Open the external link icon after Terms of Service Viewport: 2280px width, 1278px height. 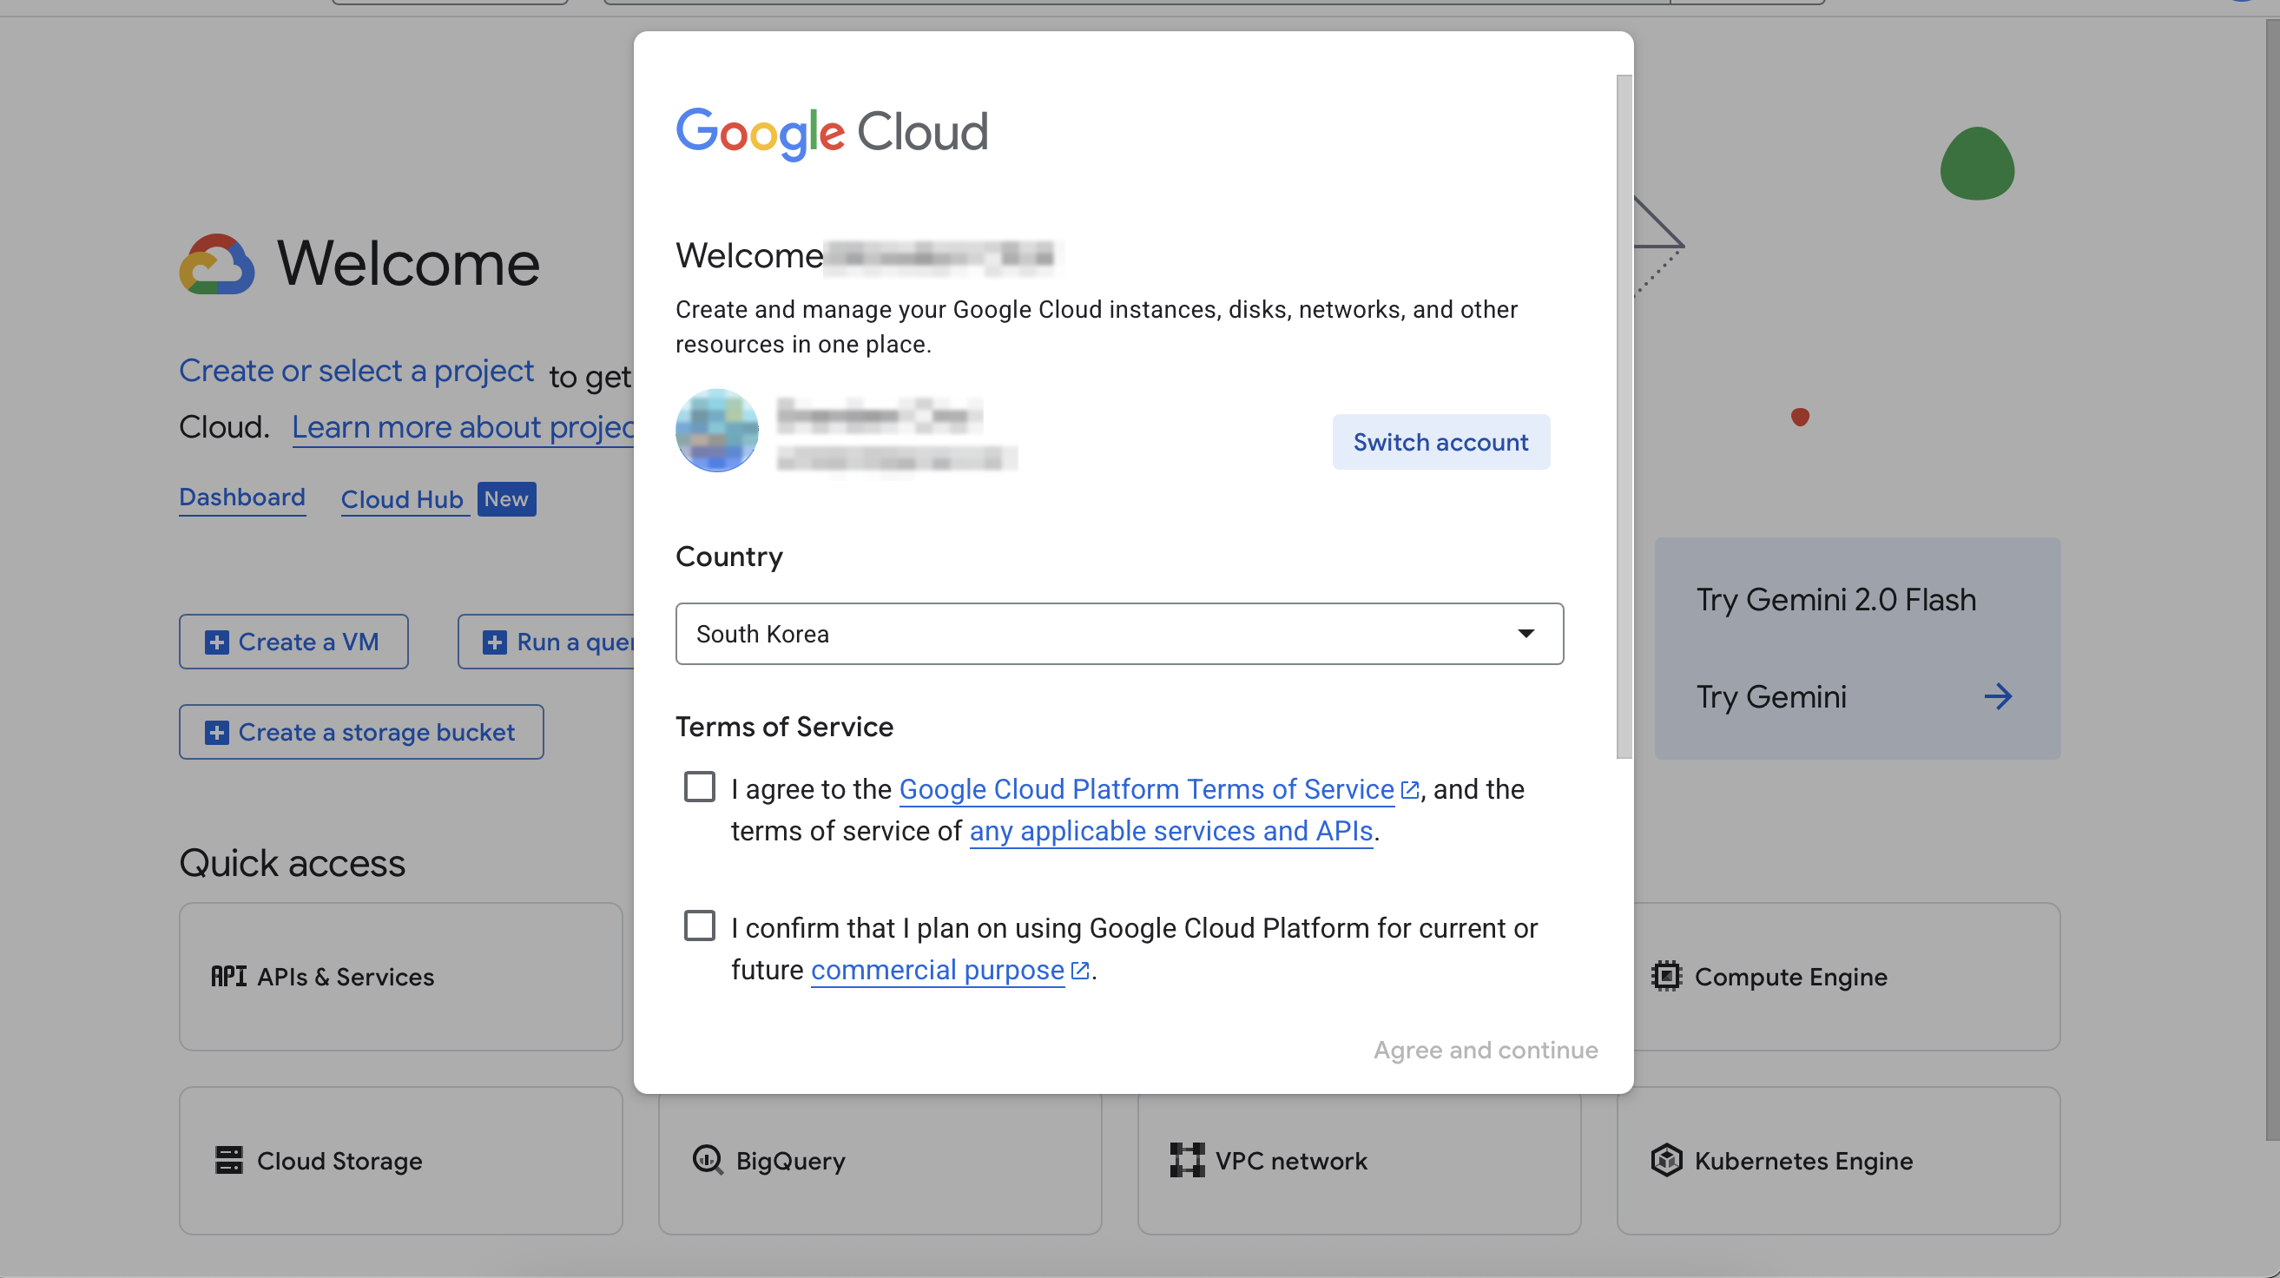click(1409, 789)
